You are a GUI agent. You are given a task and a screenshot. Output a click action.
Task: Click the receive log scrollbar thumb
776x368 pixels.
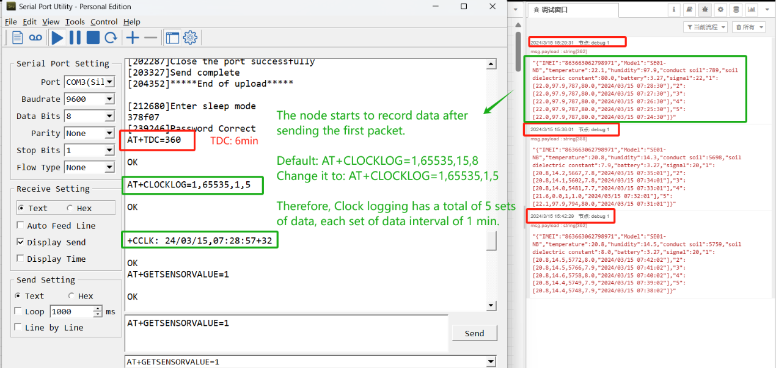(x=491, y=241)
